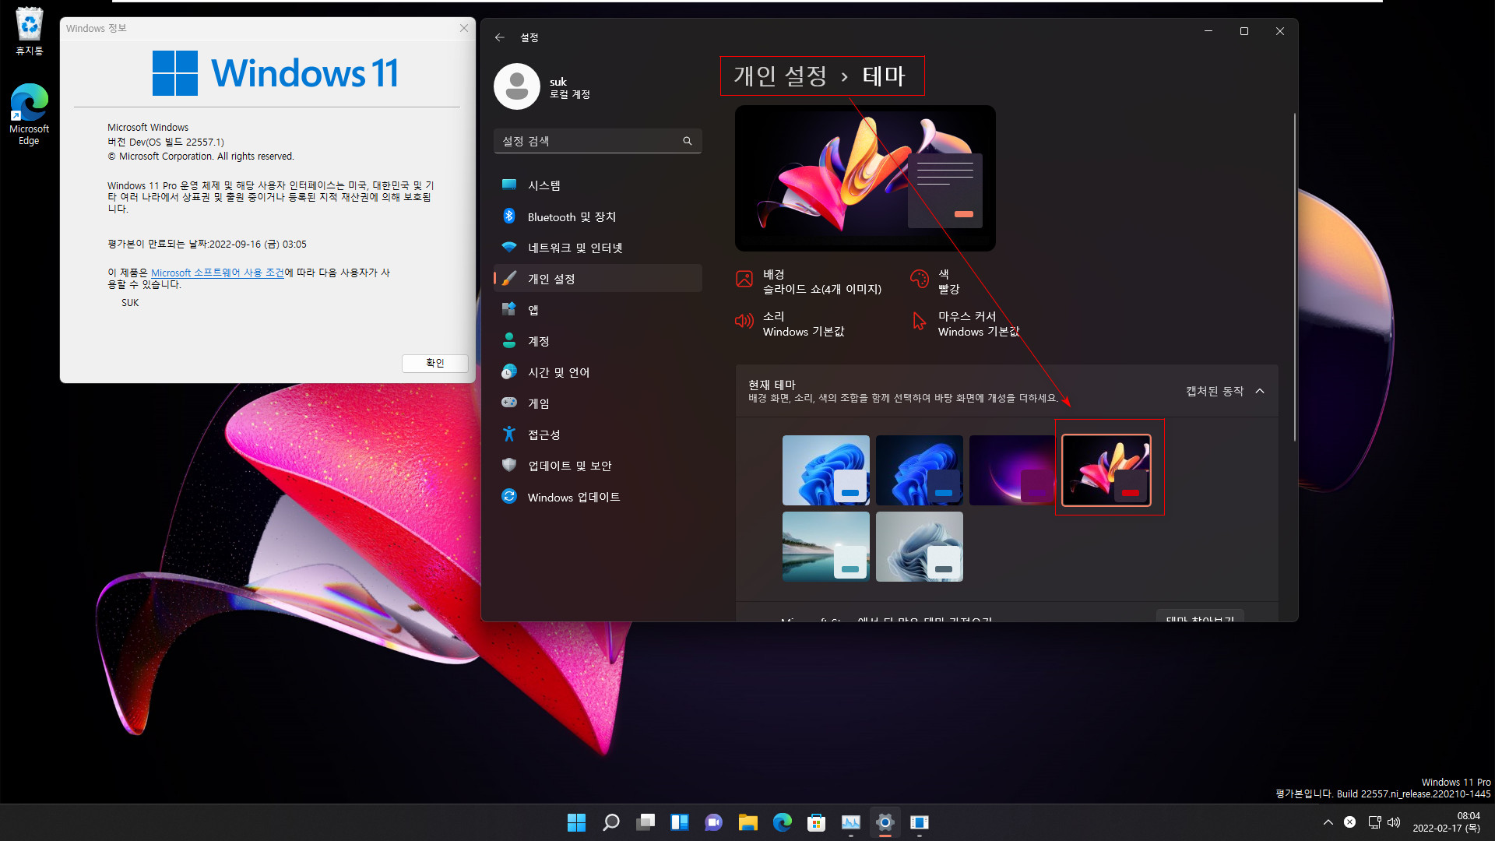Click 개인 설정 breadcrumb link

coord(780,76)
